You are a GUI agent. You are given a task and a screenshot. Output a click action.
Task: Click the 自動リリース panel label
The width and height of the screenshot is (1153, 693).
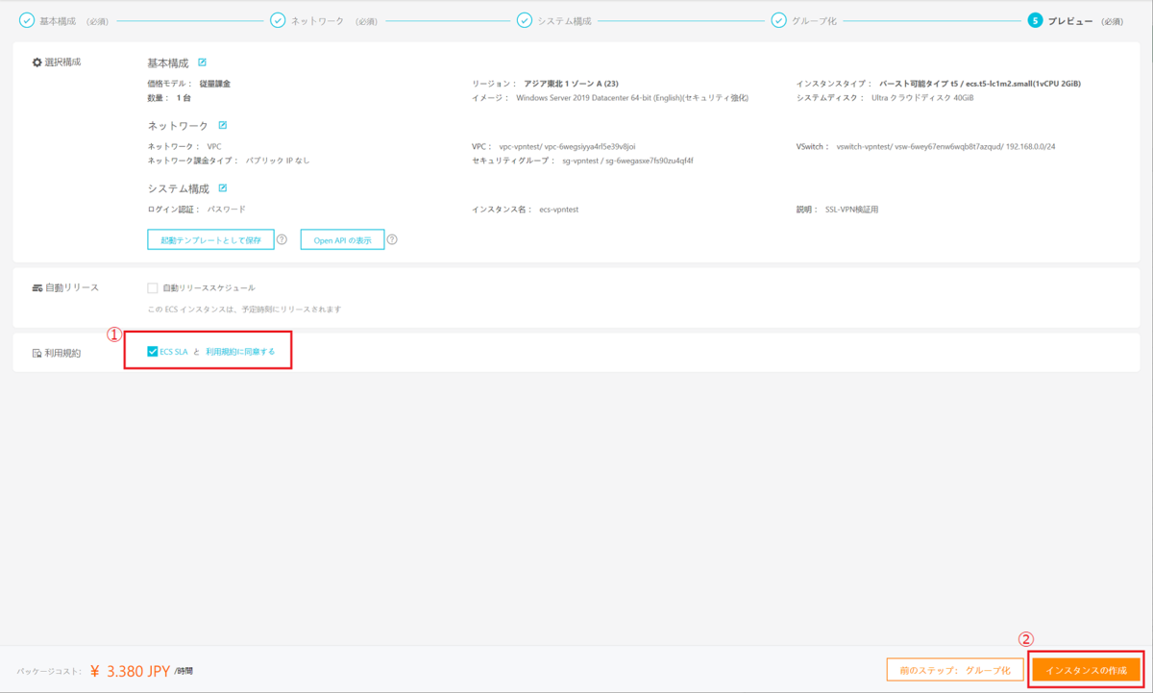click(72, 287)
